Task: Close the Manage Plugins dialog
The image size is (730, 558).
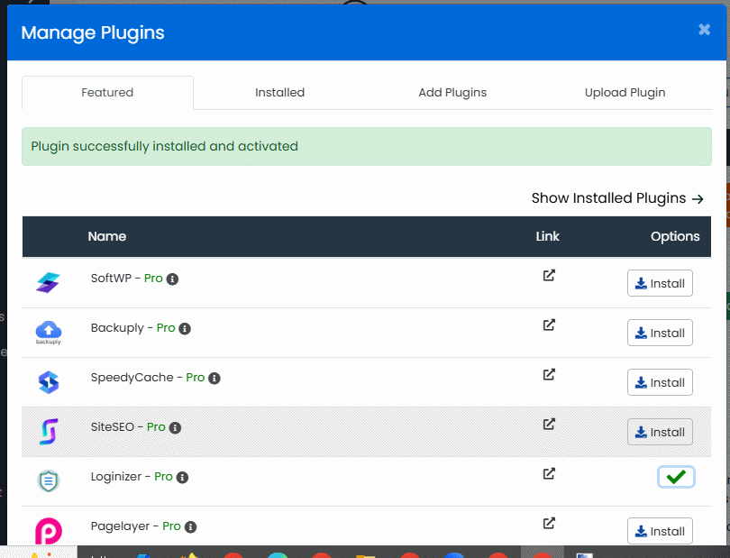Action: coord(705,30)
